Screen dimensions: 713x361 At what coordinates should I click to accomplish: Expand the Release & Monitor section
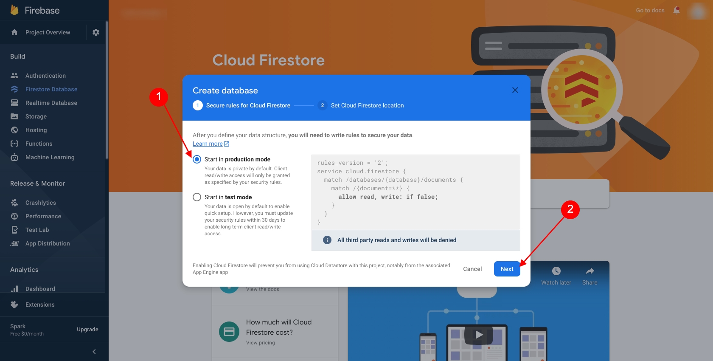37,183
